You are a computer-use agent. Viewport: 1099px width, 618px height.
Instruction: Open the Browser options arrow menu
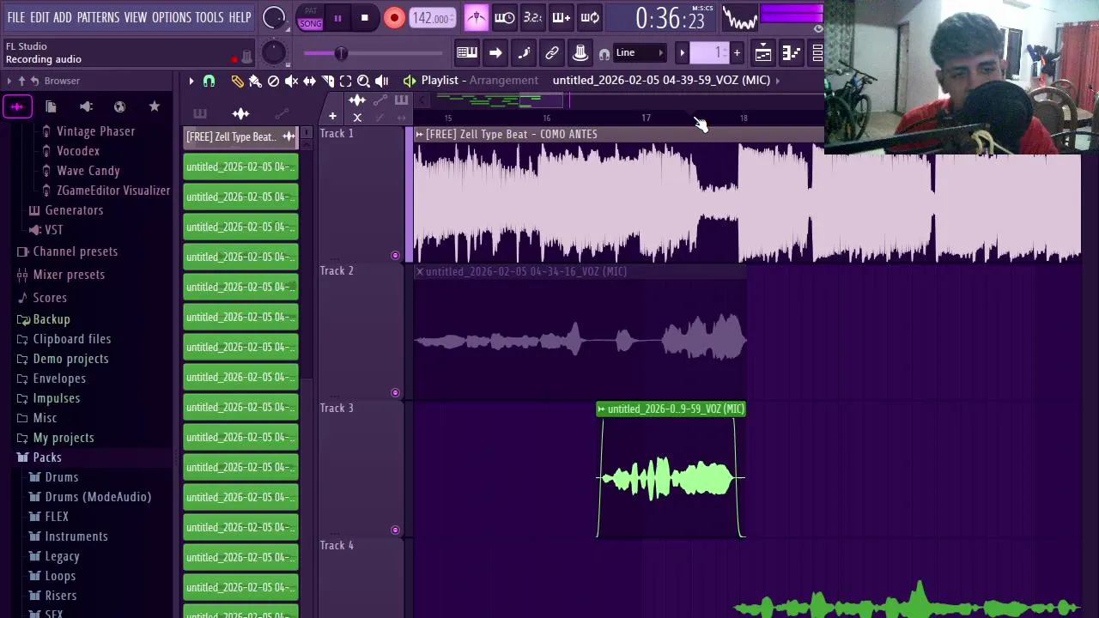pos(9,81)
